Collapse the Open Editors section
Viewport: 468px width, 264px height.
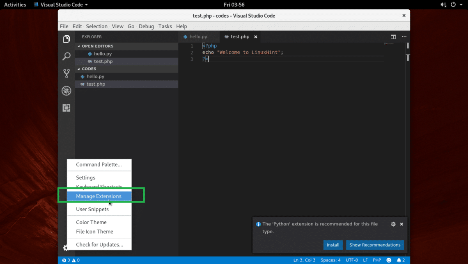pos(97,46)
